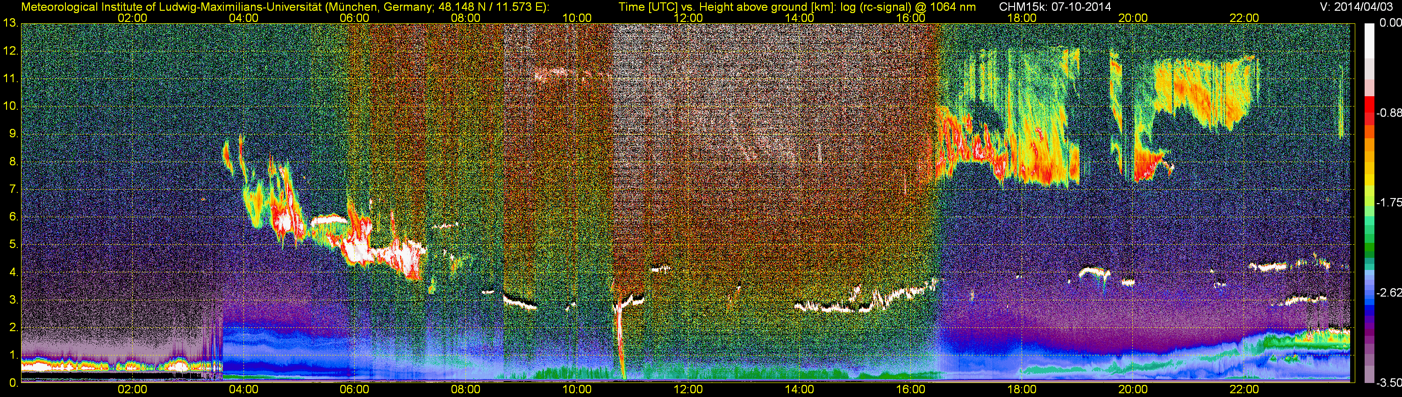This screenshot has height=397, width=1402.
Task: Click the 0.00 value on the color scale
Action: (x=1391, y=23)
